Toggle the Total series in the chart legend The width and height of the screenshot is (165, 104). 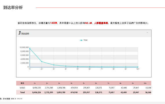[84, 40]
